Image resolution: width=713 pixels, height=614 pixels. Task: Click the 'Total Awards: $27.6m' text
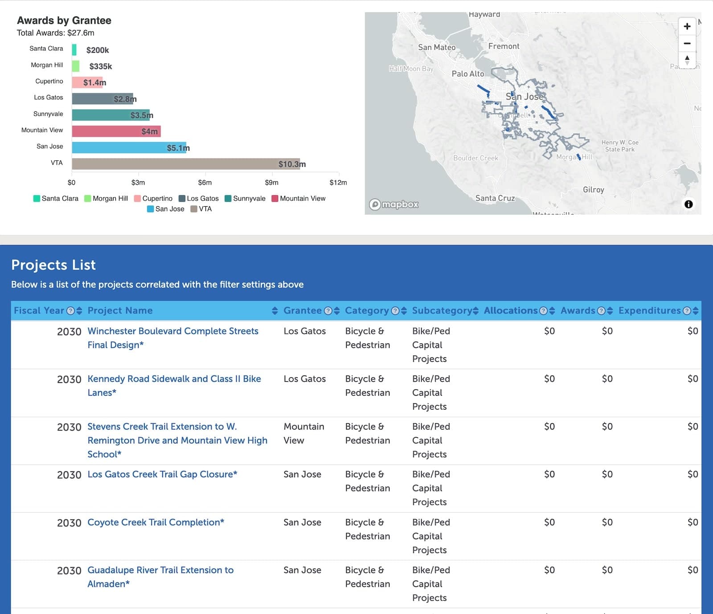[56, 33]
